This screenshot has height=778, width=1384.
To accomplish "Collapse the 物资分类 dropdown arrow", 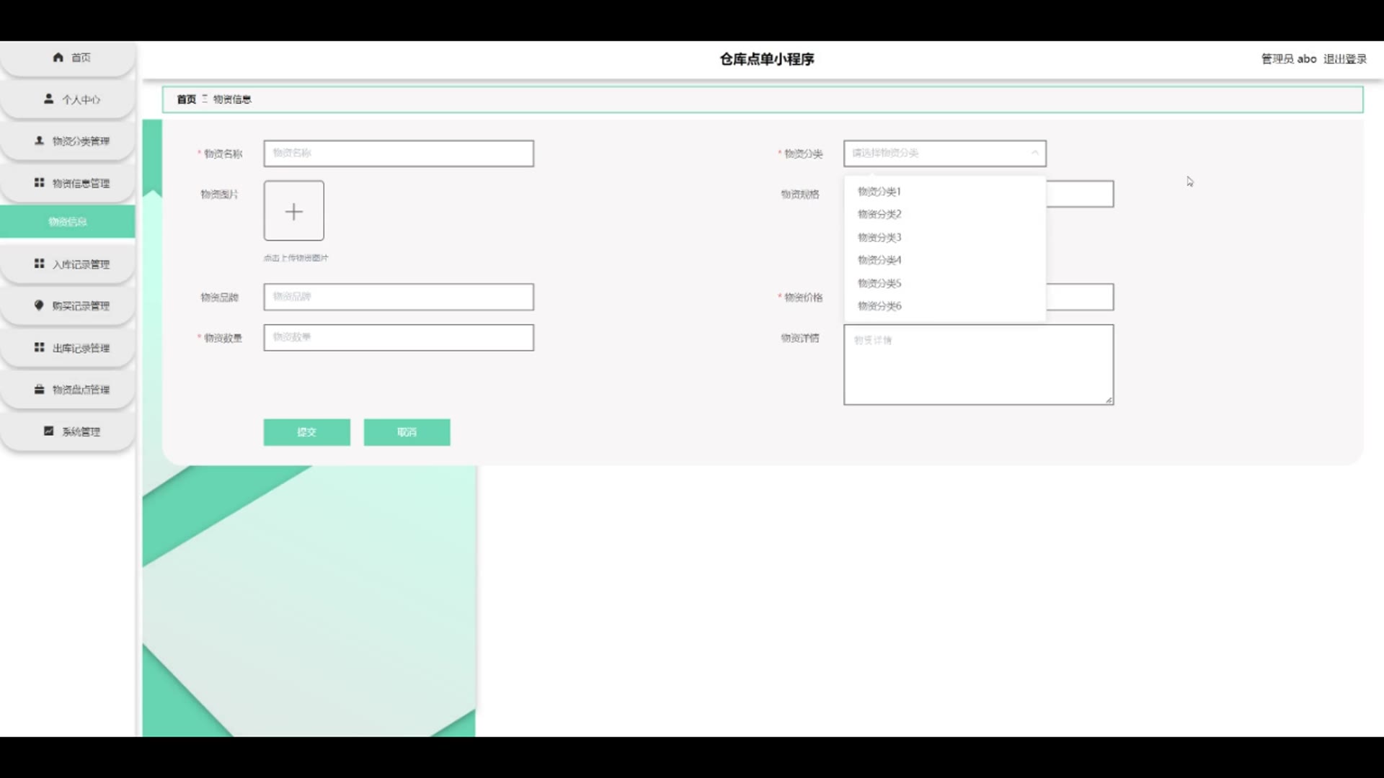I will point(1034,153).
